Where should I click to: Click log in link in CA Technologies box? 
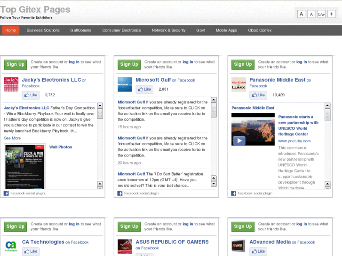pyautogui.click(x=74, y=224)
